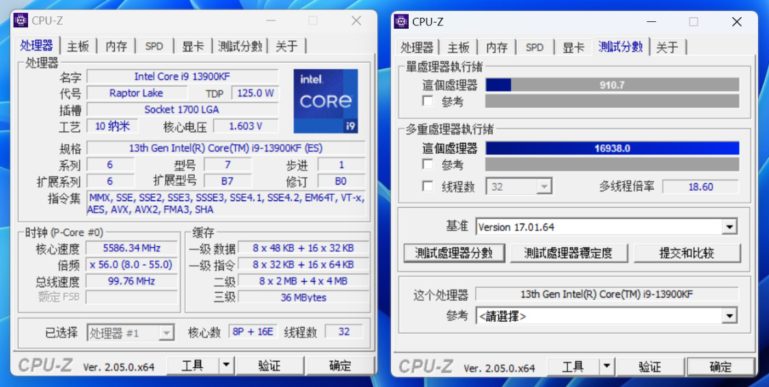Image resolution: width=769 pixels, height=387 pixels.
Task: Open 主板 tab in right CPU-Z window
Action: [459, 48]
